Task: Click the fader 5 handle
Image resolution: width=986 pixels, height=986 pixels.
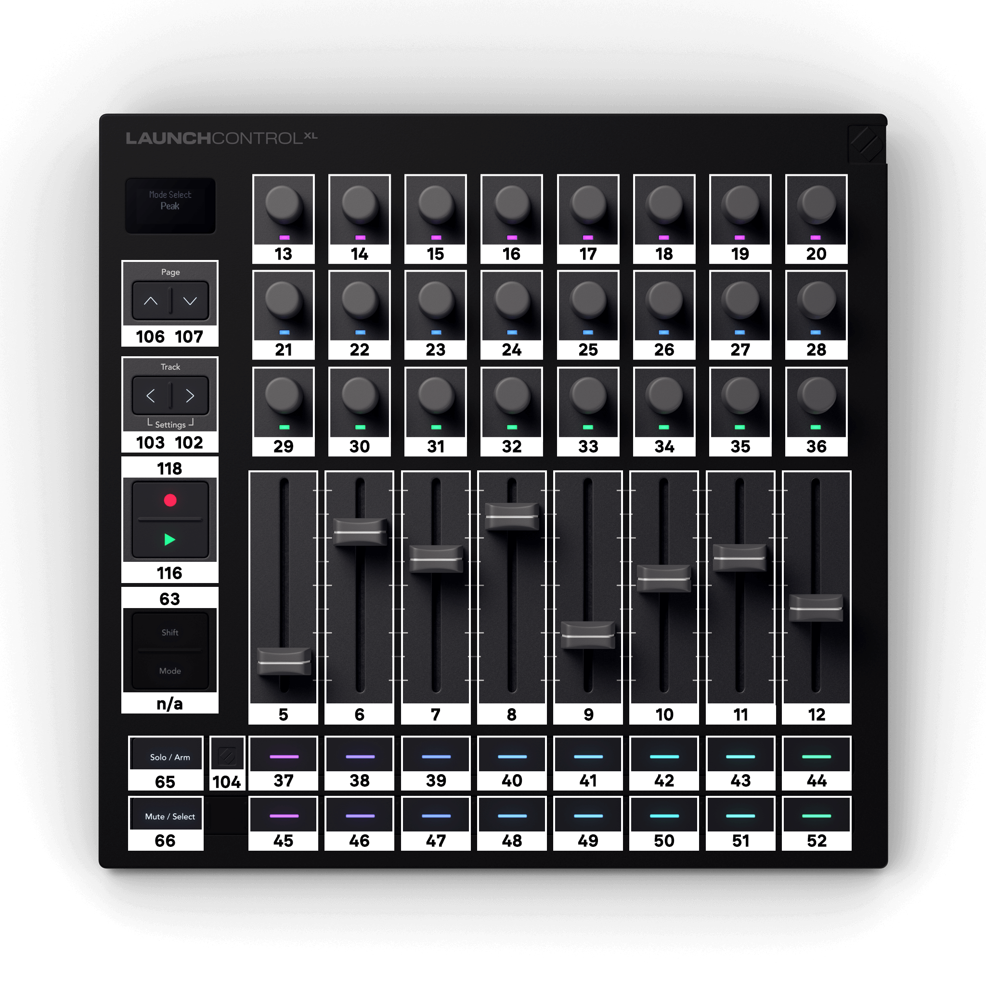Action: click(x=284, y=662)
